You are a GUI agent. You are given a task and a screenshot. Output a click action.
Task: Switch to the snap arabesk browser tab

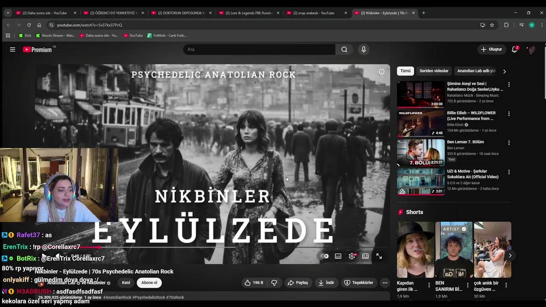coord(317,13)
